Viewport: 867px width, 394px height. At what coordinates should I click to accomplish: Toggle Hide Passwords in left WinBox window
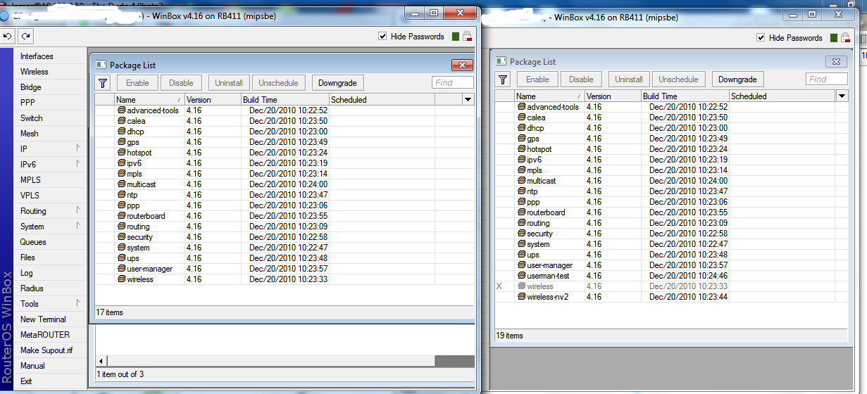click(x=382, y=37)
